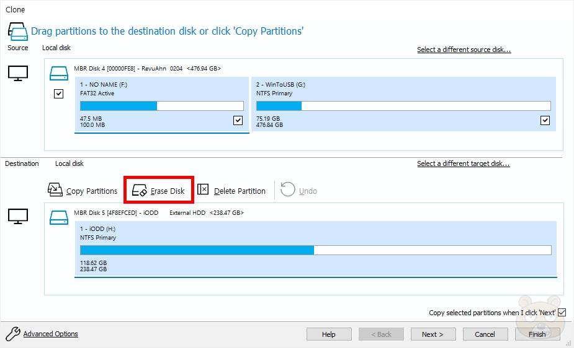
Task: Uncheck the NO NAME (F:) partition checkbox
Action: tap(238, 120)
